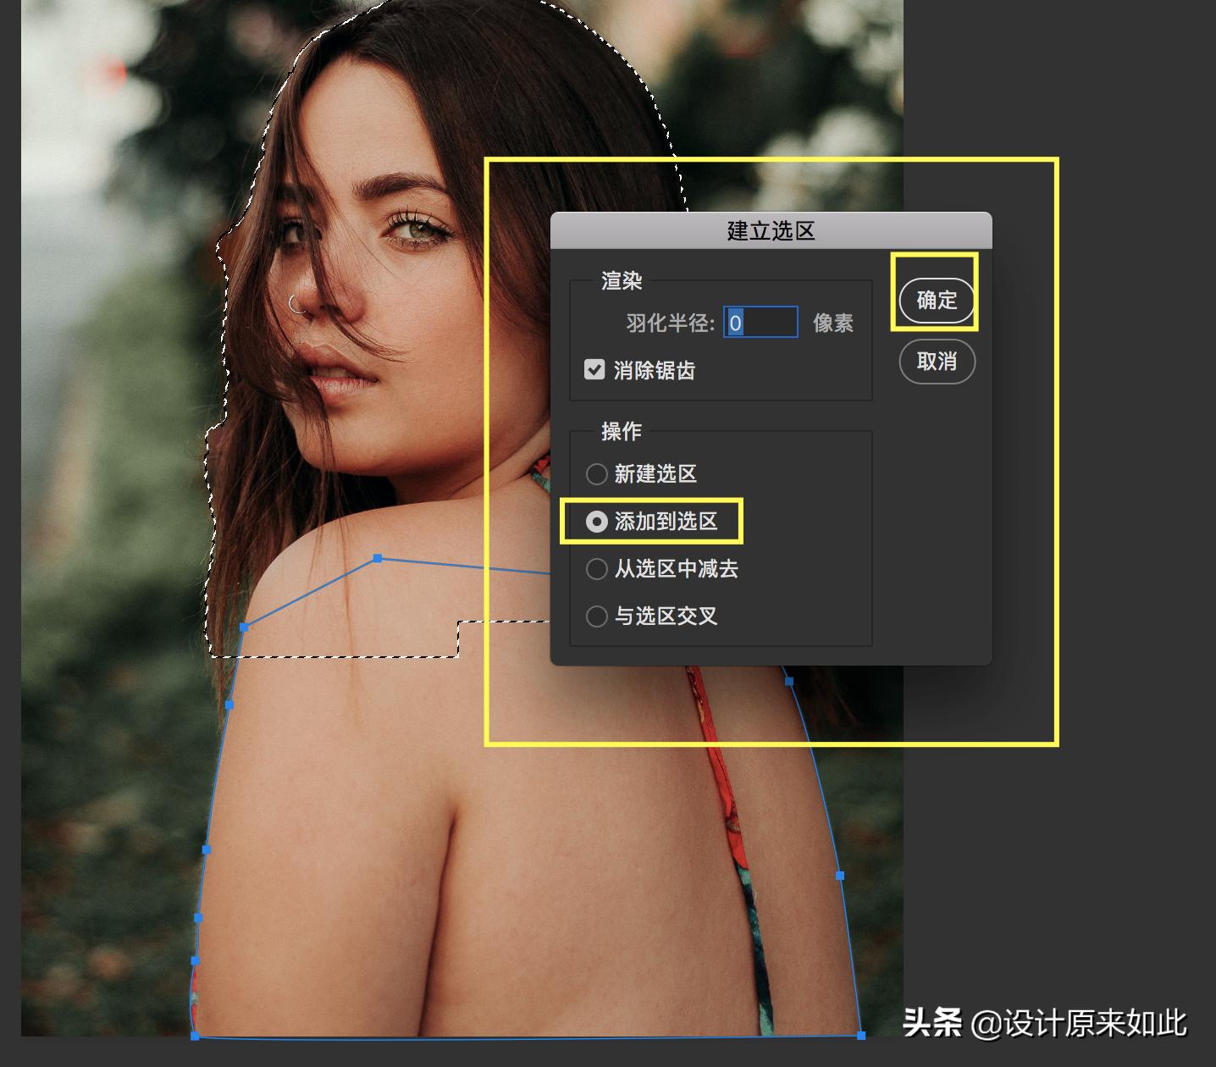Select the path's bottom-left corner anchor point
The height and width of the screenshot is (1067, 1216).
195,1035
